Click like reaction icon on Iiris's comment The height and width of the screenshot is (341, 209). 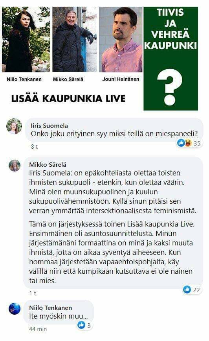(181, 143)
